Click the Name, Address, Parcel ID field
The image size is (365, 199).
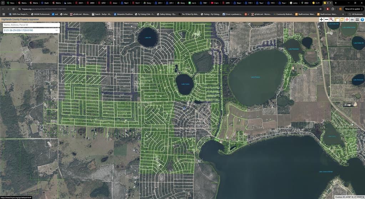31,25
